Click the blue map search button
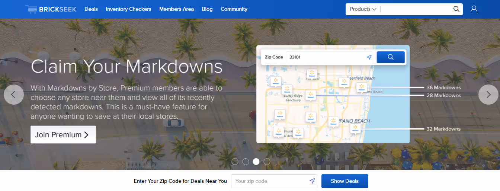 click(391, 57)
